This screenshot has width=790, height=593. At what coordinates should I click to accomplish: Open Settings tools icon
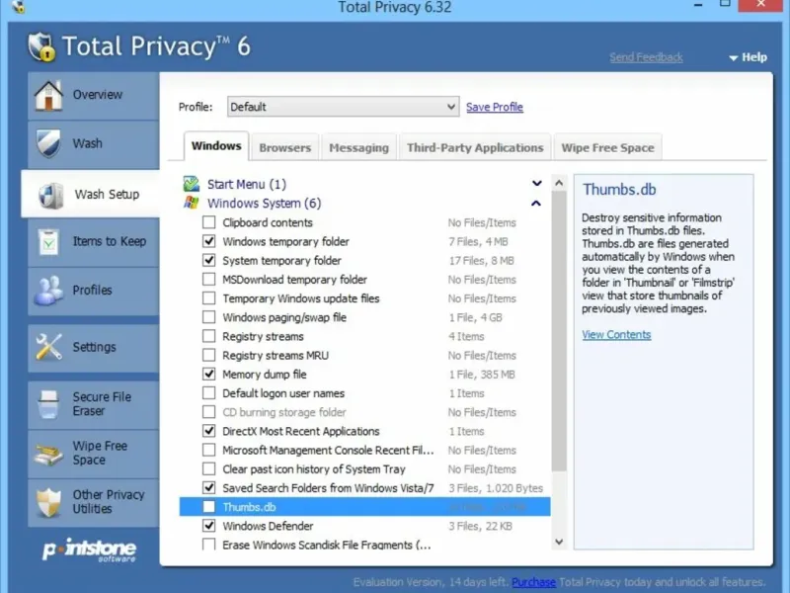48,347
